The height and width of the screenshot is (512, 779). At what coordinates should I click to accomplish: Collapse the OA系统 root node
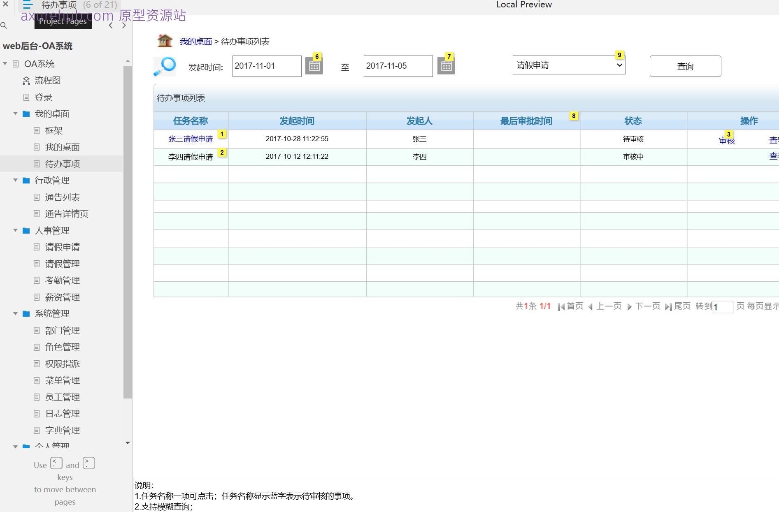(5, 64)
